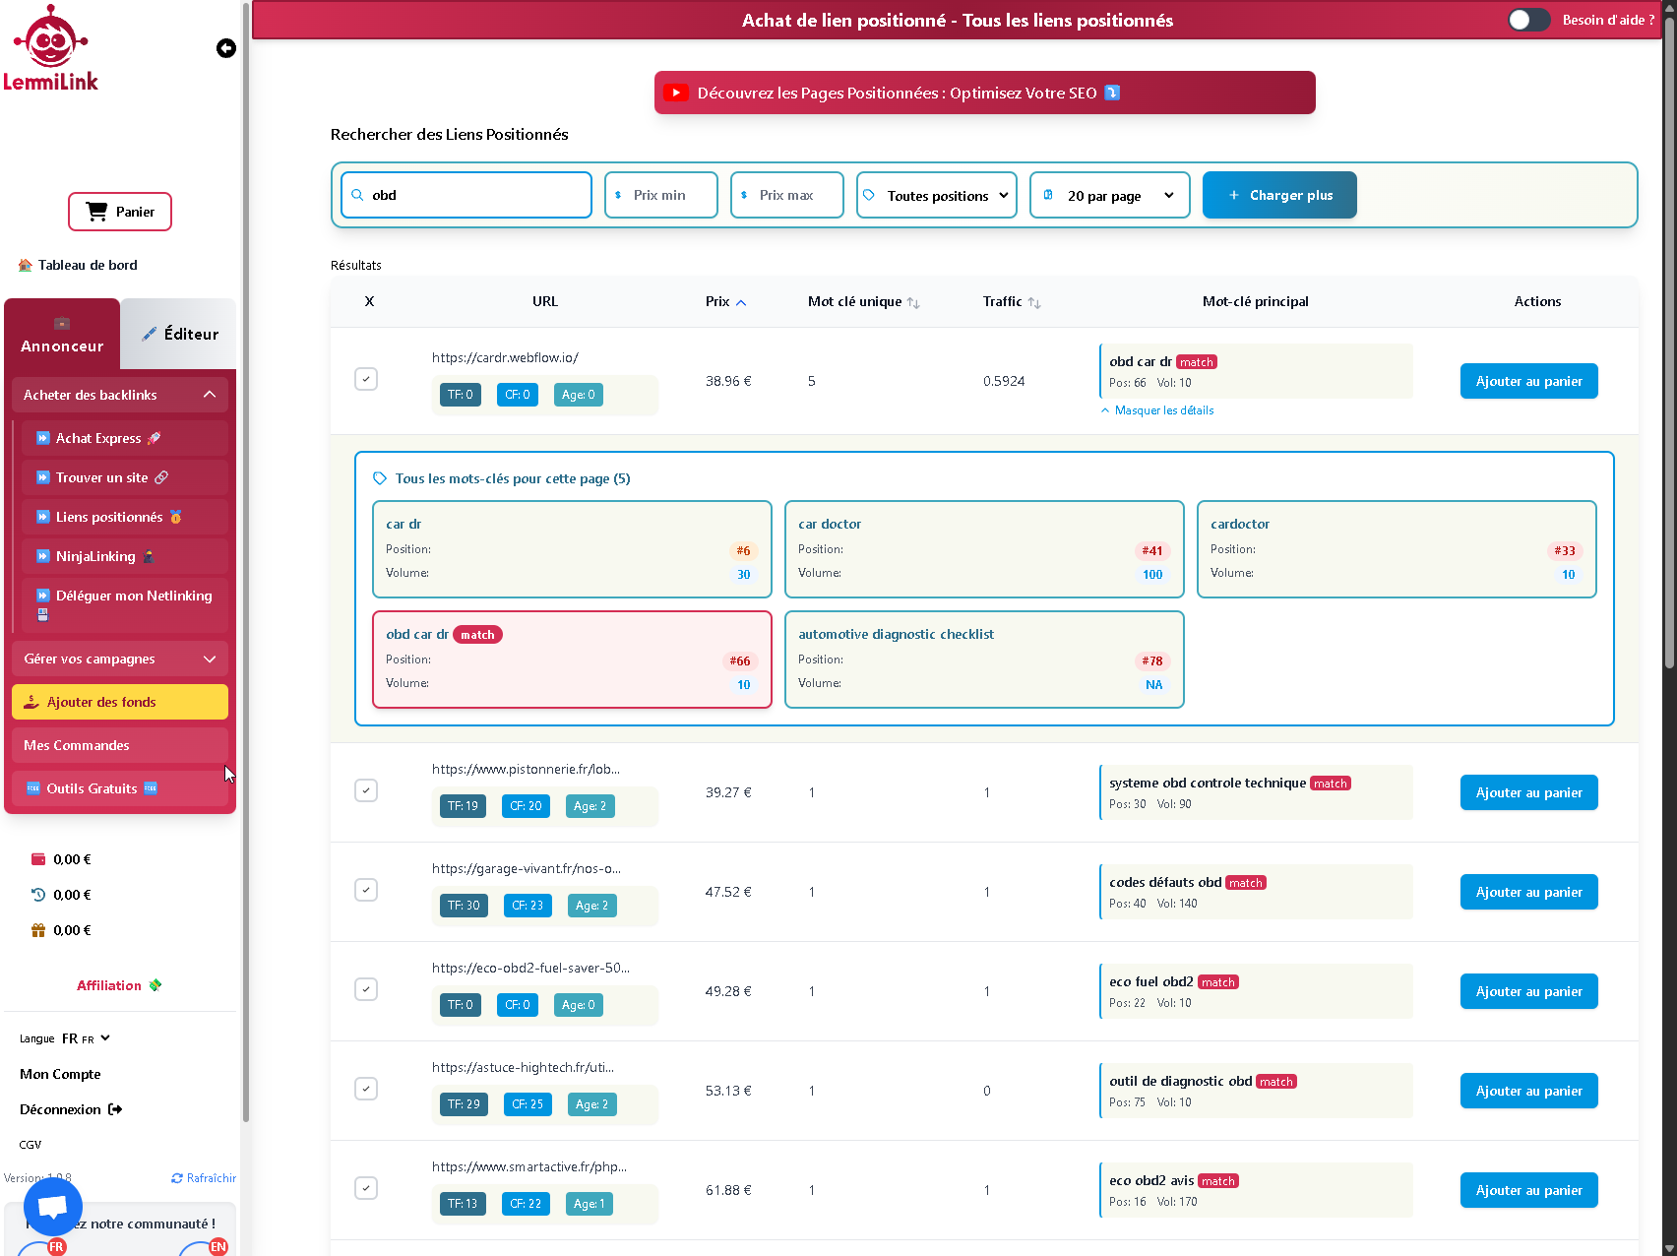Click the LemmiLink logo
Screen dimensions: 1677x1256
[51, 49]
